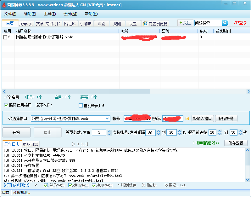The image size is (251, 197).
Task: Click the horizontal scrollbar thumb of table
Action: point(78,91)
